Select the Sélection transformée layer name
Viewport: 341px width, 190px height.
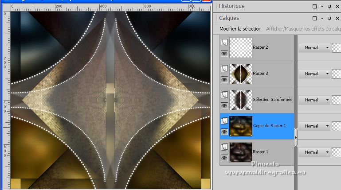[272, 100]
